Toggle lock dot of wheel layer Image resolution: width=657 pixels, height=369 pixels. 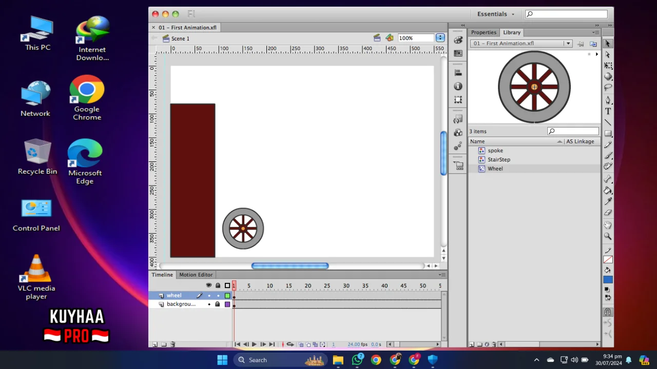pyautogui.click(x=218, y=296)
